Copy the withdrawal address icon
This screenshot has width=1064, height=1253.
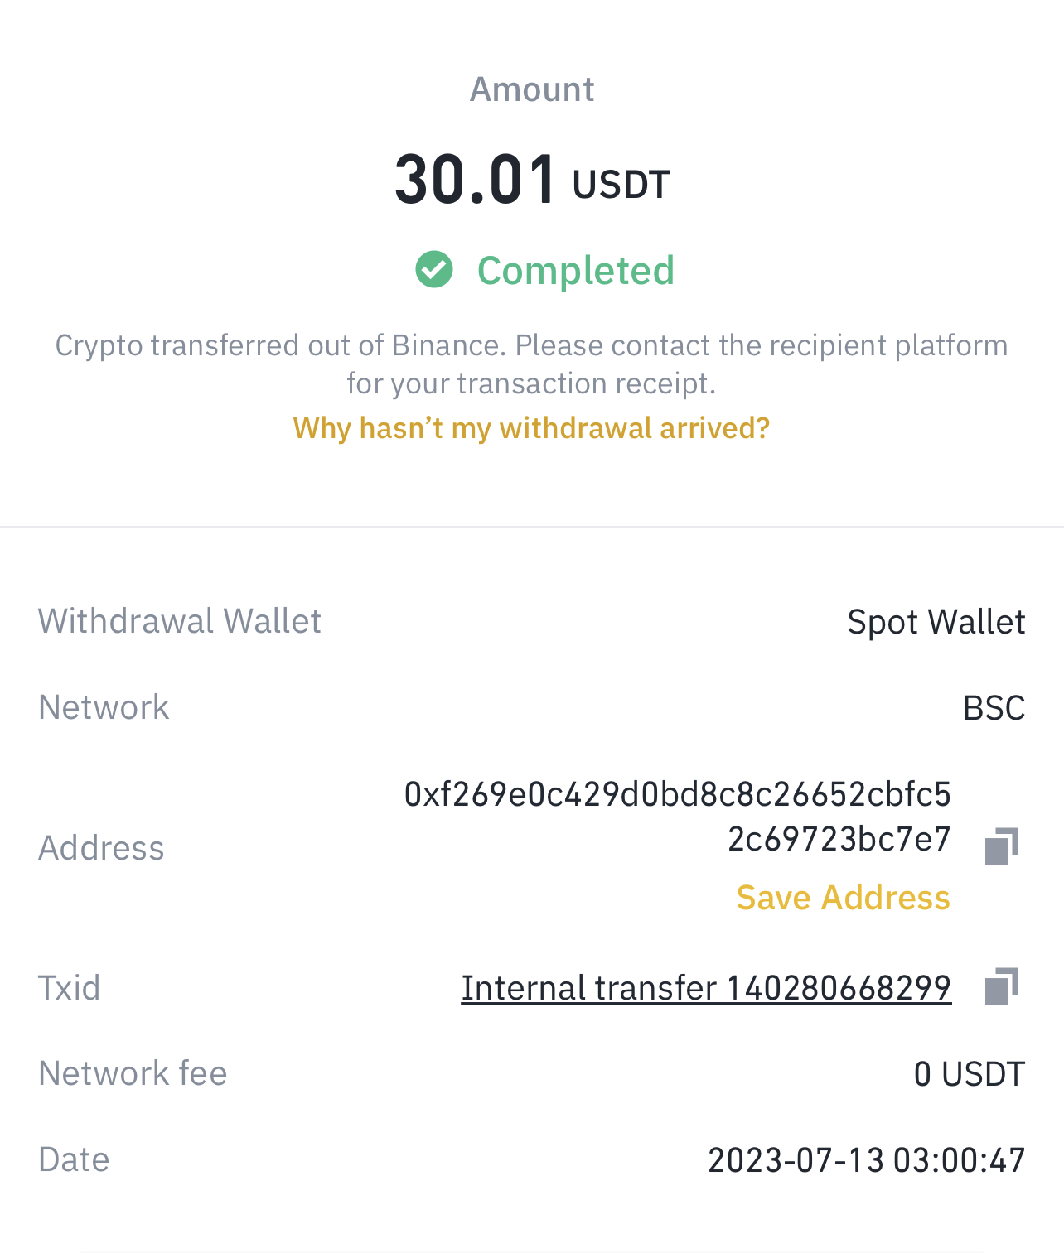point(1001,846)
